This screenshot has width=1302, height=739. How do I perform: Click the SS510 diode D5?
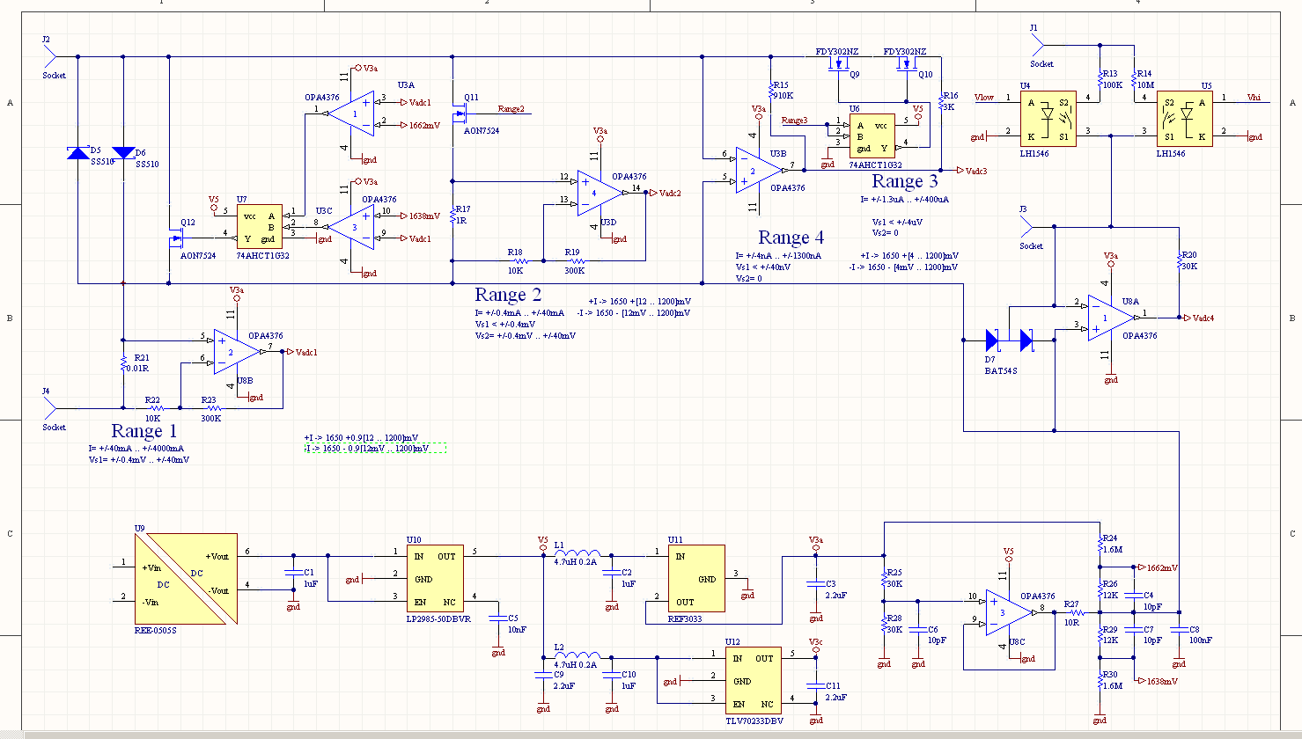(78, 154)
